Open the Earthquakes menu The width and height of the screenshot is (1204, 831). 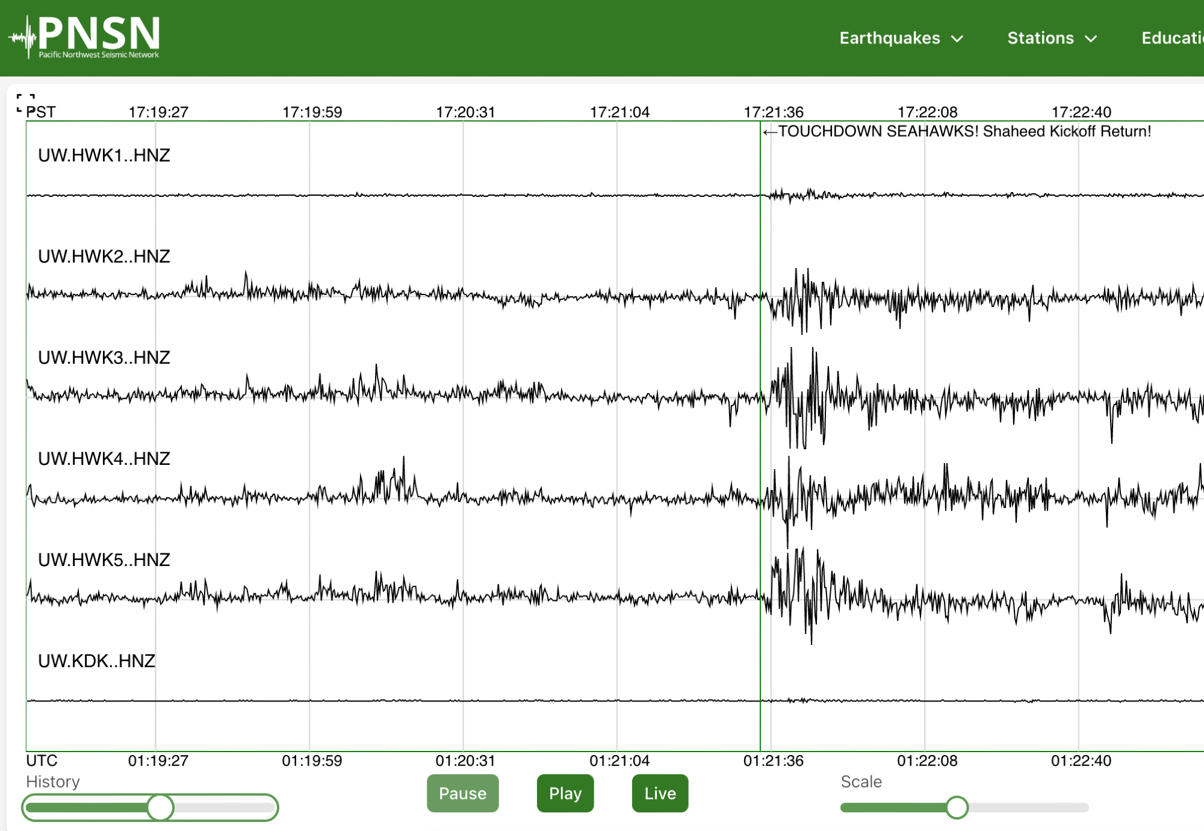(x=889, y=38)
